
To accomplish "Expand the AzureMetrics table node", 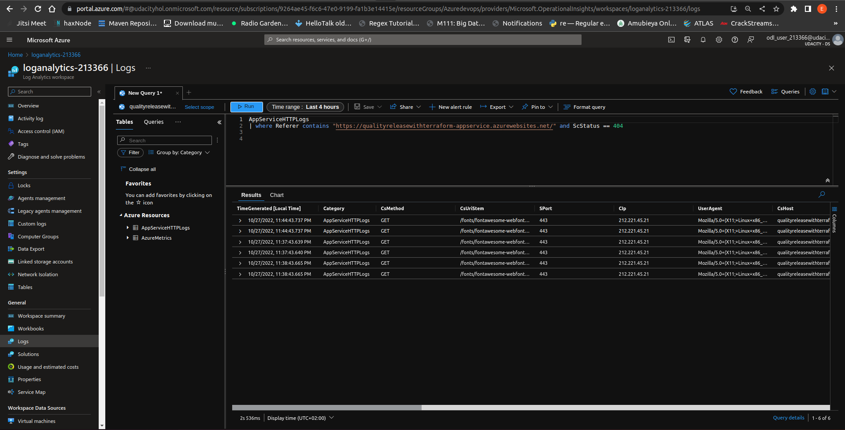I will click(128, 238).
